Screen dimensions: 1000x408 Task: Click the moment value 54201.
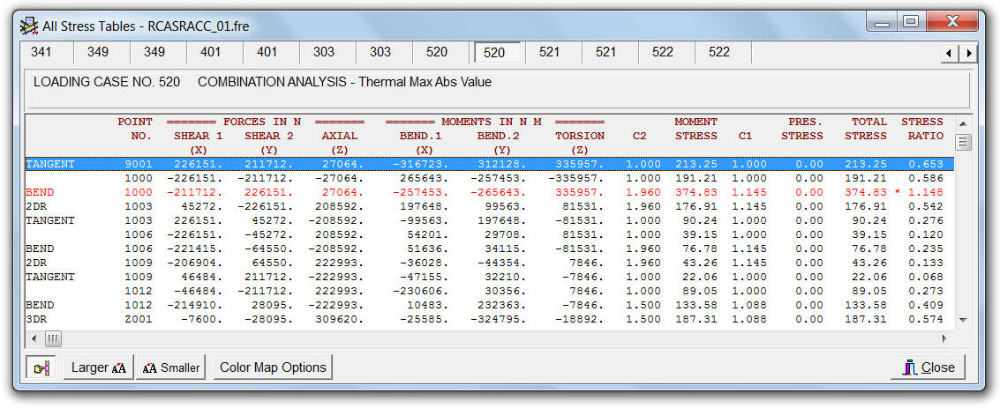427,235
